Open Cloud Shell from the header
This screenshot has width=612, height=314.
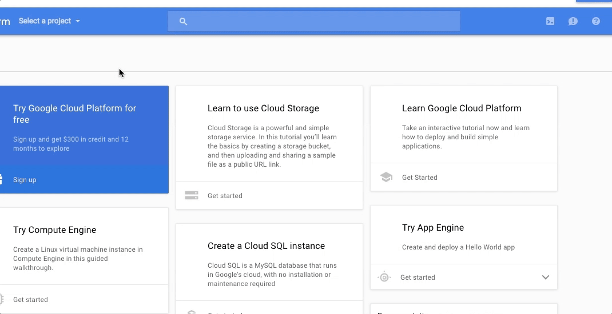(550, 22)
